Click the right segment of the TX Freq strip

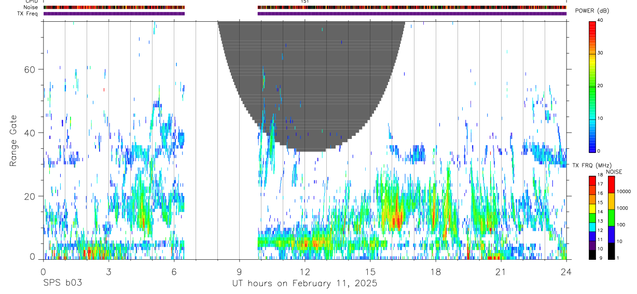(412, 13)
